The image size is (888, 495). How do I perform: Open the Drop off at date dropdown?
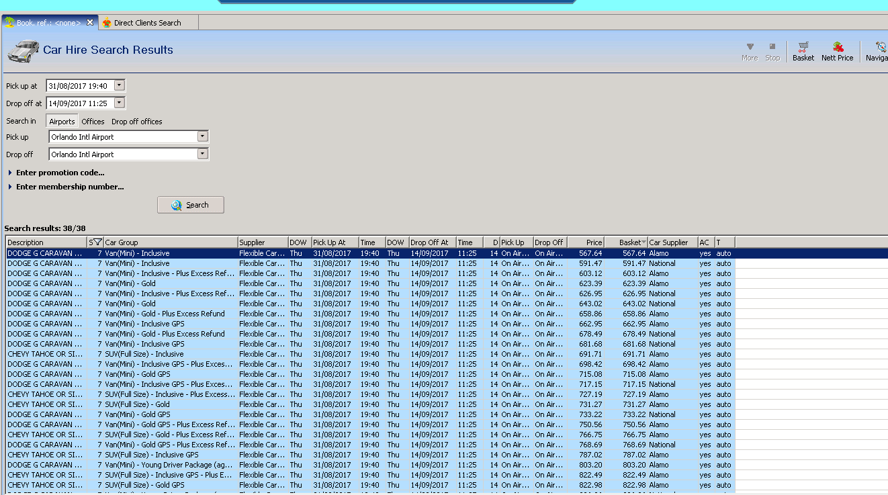click(x=120, y=103)
